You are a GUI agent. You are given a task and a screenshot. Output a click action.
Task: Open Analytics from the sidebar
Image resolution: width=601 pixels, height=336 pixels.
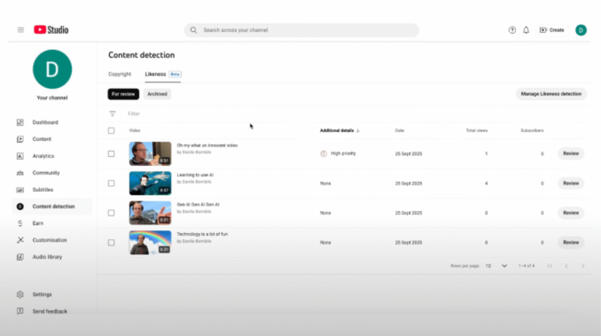(43, 156)
